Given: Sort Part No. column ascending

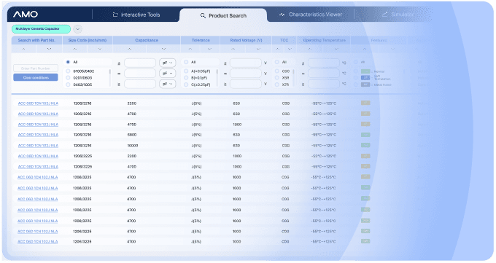Looking at the screenshot, I should click(x=24, y=49).
